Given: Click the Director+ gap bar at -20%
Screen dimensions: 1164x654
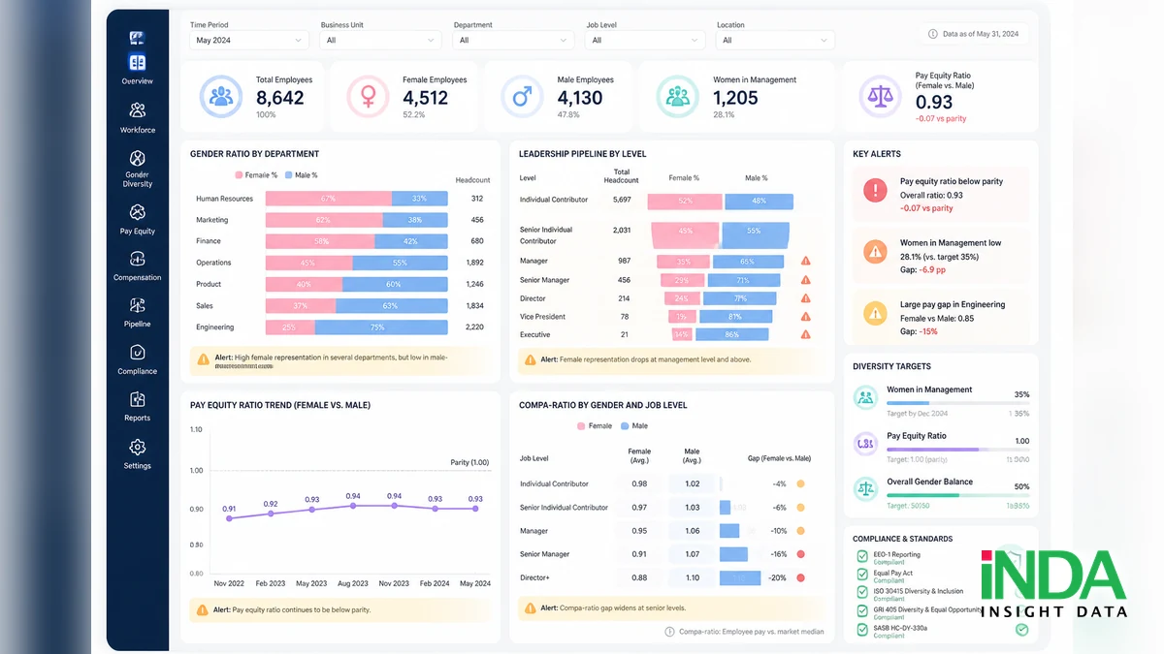Looking at the screenshot, I should click(x=740, y=577).
